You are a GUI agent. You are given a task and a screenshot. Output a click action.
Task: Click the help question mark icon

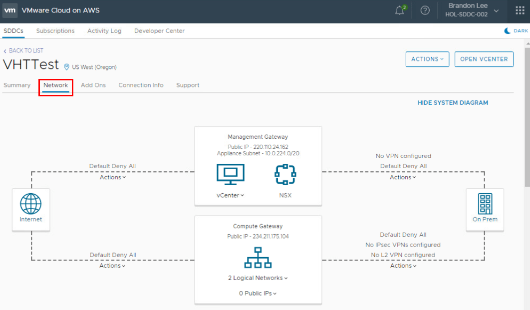425,10
